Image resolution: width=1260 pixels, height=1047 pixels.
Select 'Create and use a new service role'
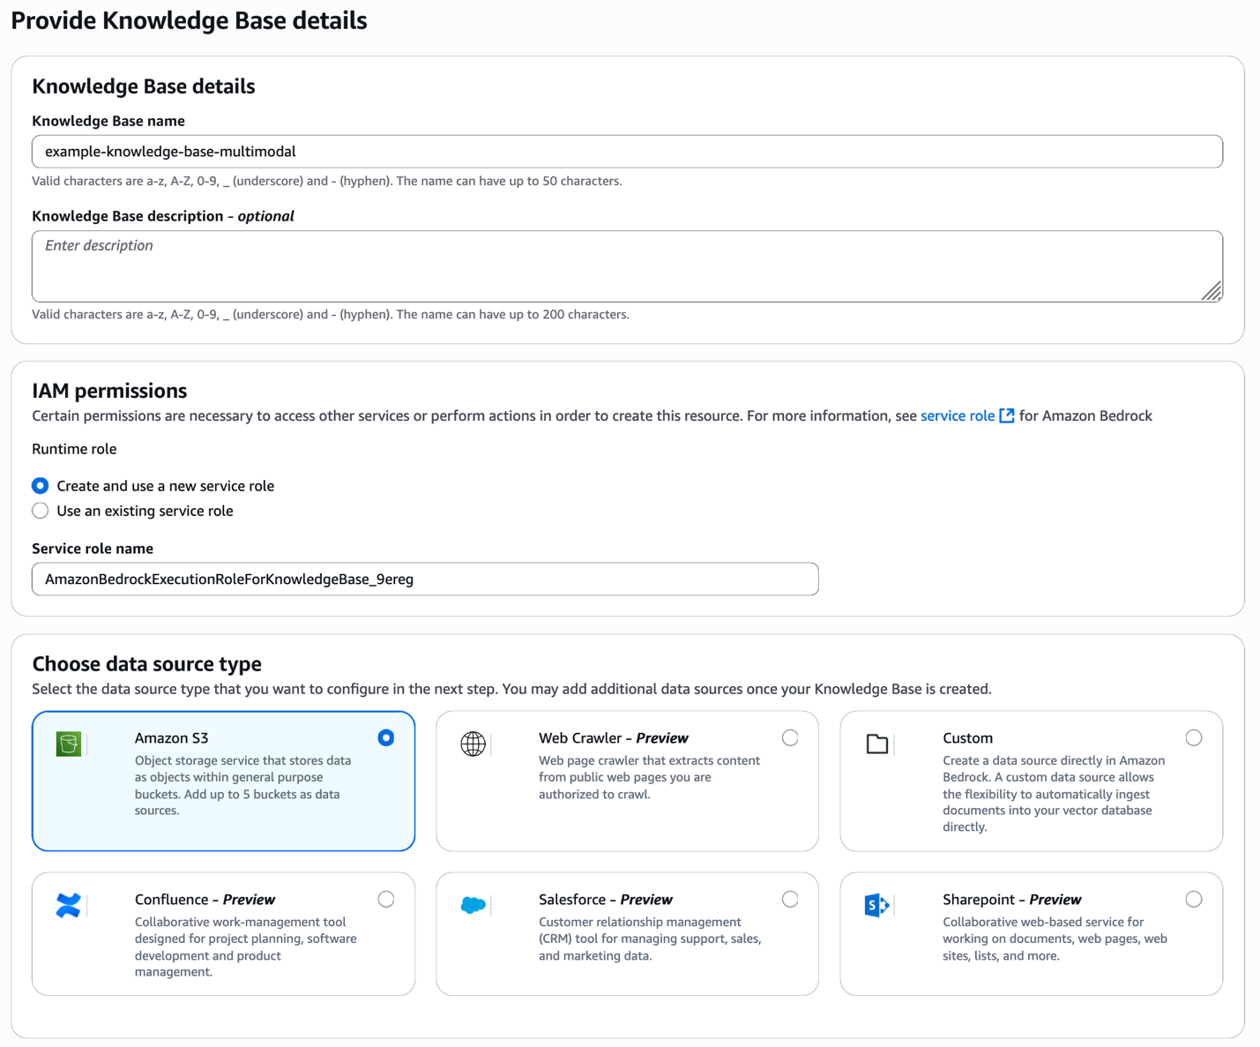41,486
